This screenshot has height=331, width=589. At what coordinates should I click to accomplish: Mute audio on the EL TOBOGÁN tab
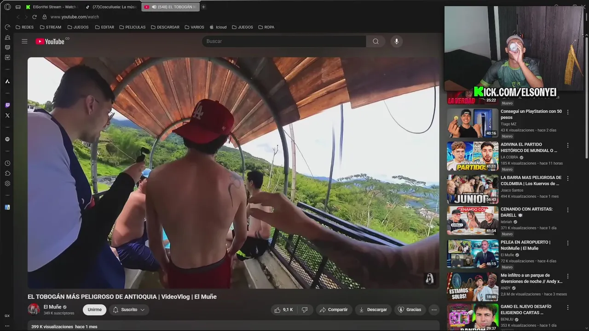coord(154,7)
